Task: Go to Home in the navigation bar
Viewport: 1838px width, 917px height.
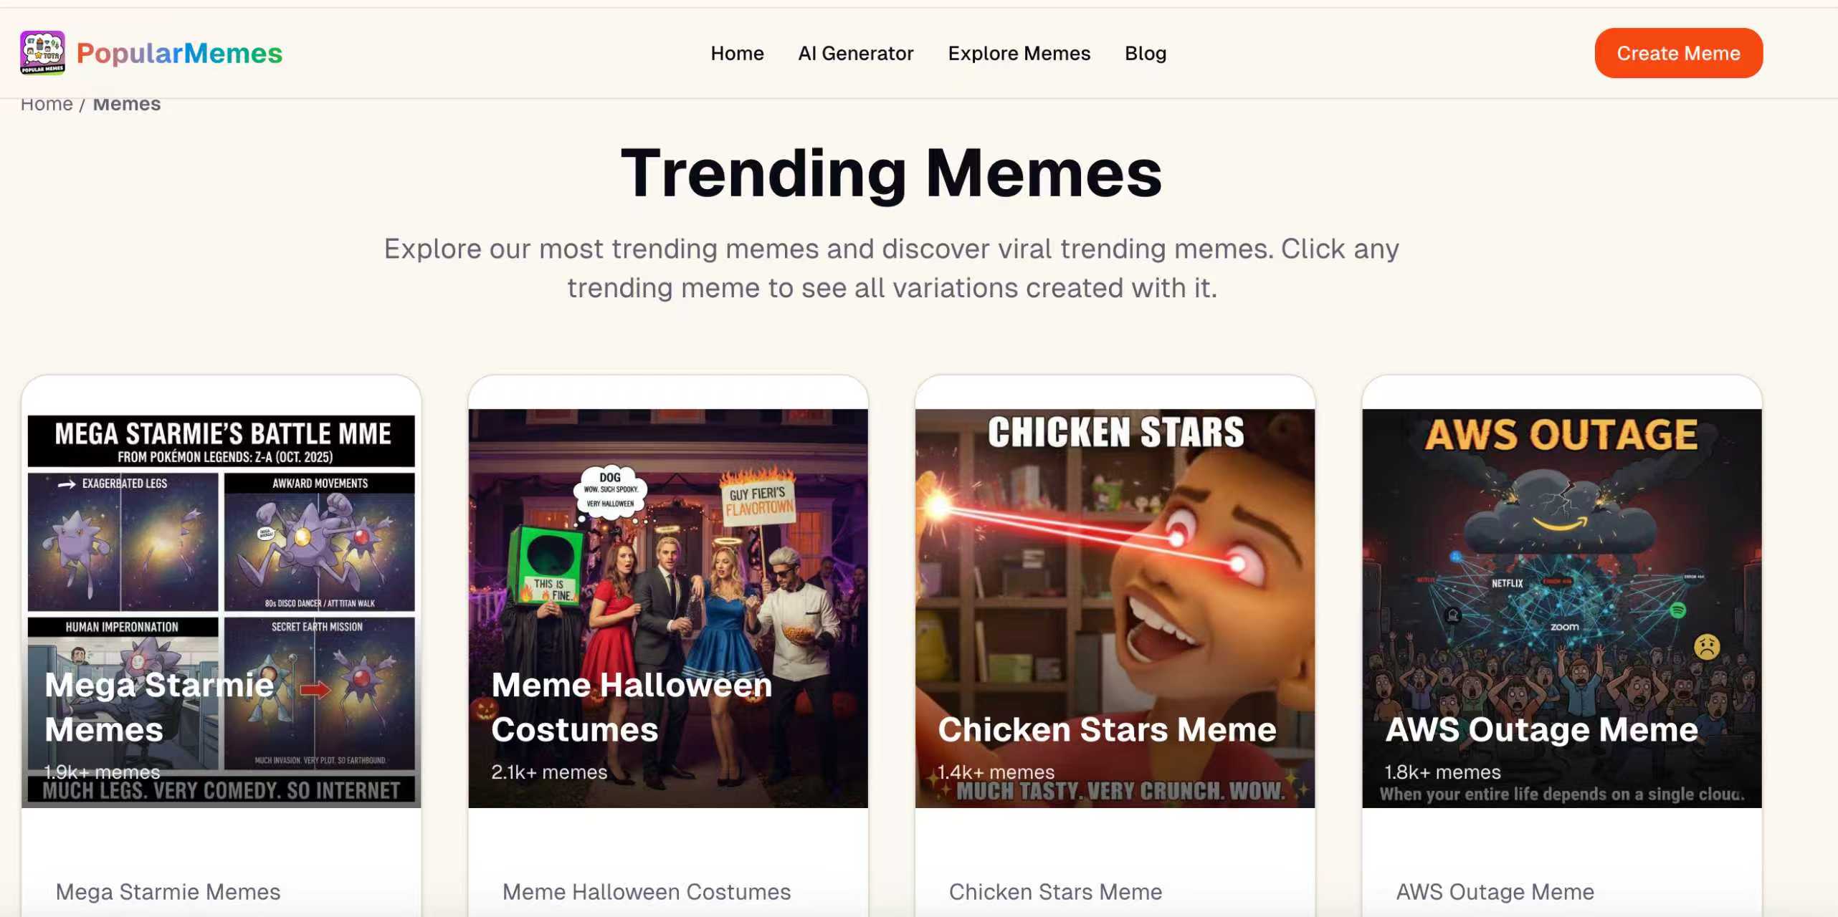Action: pyautogui.click(x=737, y=53)
